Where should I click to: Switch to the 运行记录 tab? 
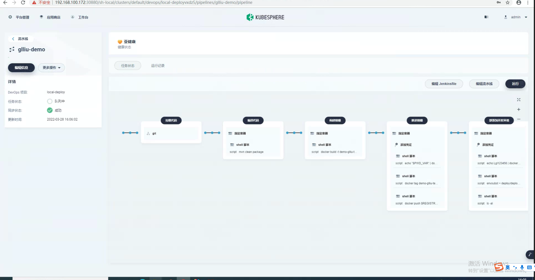pyautogui.click(x=158, y=65)
